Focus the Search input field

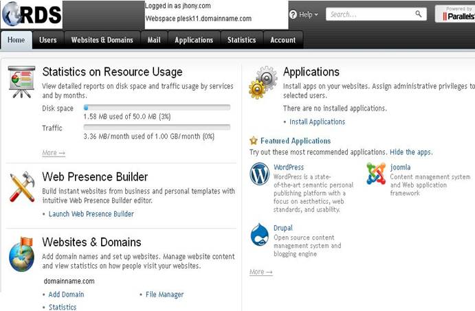pyautogui.click(x=376, y=14)
